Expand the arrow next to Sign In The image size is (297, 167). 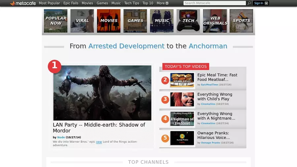pyautogui.click(x=266, y=3)
